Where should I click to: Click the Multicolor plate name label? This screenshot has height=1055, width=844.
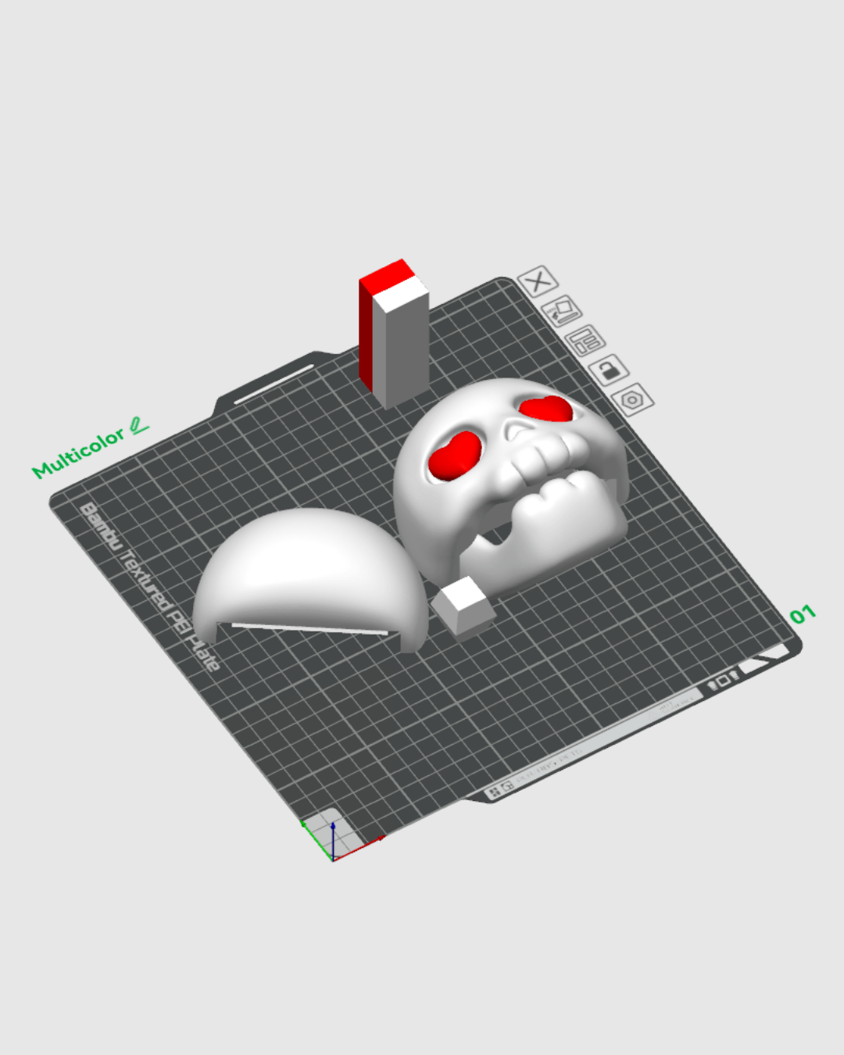click(x=77, y=453)
